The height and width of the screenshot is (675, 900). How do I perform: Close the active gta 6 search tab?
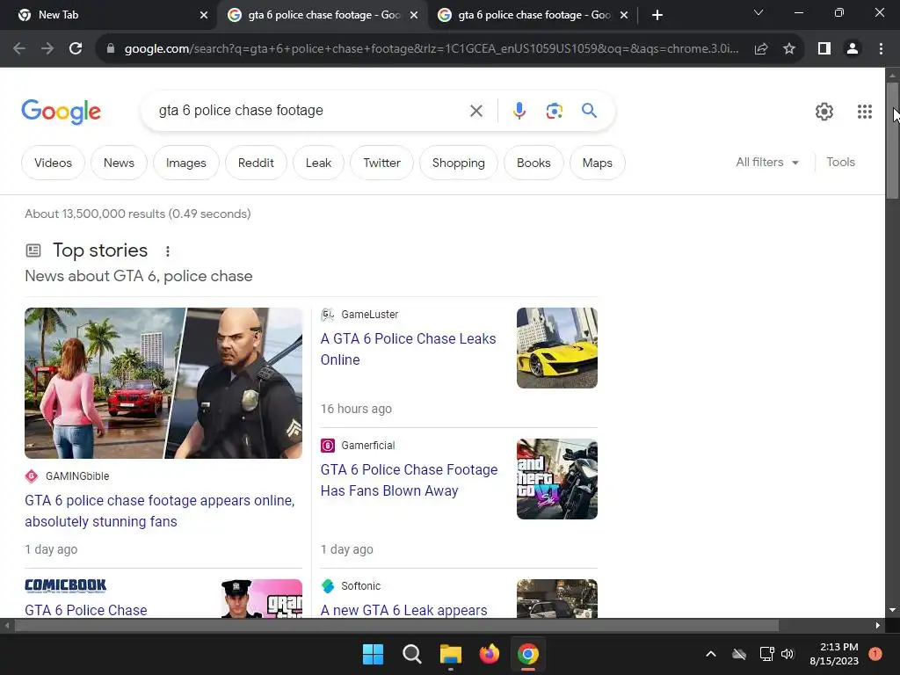point(414,15)
